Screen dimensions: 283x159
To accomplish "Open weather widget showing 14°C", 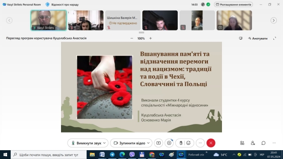I will point(220,155).
